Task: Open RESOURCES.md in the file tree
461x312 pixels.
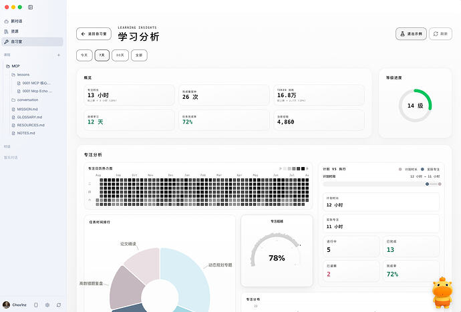Action: [31, 125]
